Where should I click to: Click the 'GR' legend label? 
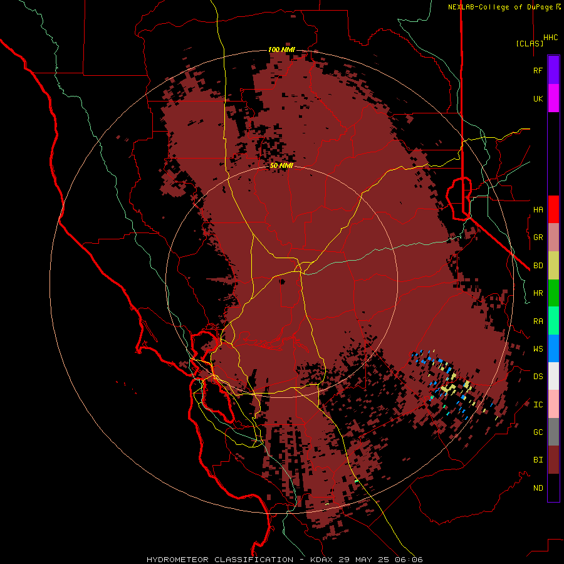[538, 238]
